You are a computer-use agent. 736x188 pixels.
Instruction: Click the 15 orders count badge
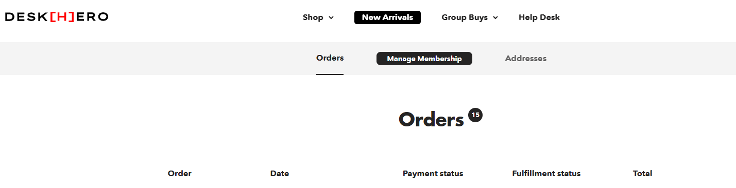pos(475,115)
